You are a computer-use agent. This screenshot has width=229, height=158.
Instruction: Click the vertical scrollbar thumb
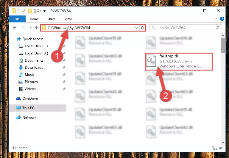223,46
